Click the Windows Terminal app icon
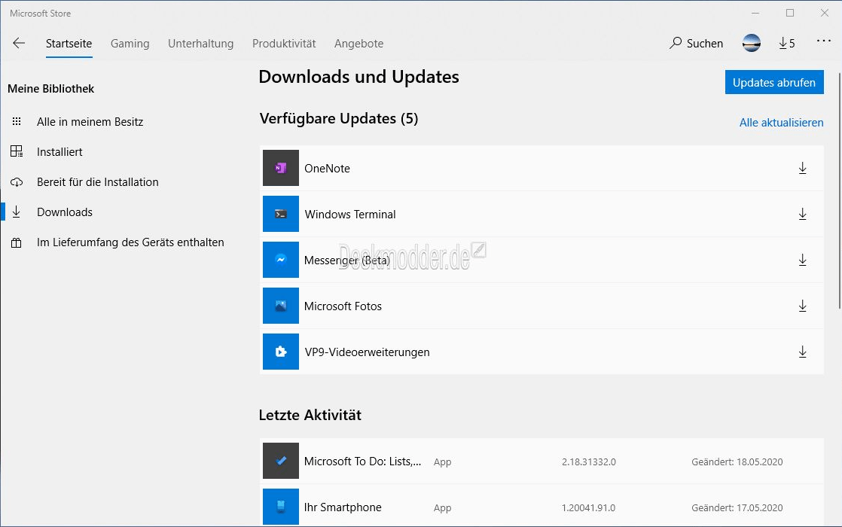The height and width of the screenshot is (527, 842). (281, 214)
